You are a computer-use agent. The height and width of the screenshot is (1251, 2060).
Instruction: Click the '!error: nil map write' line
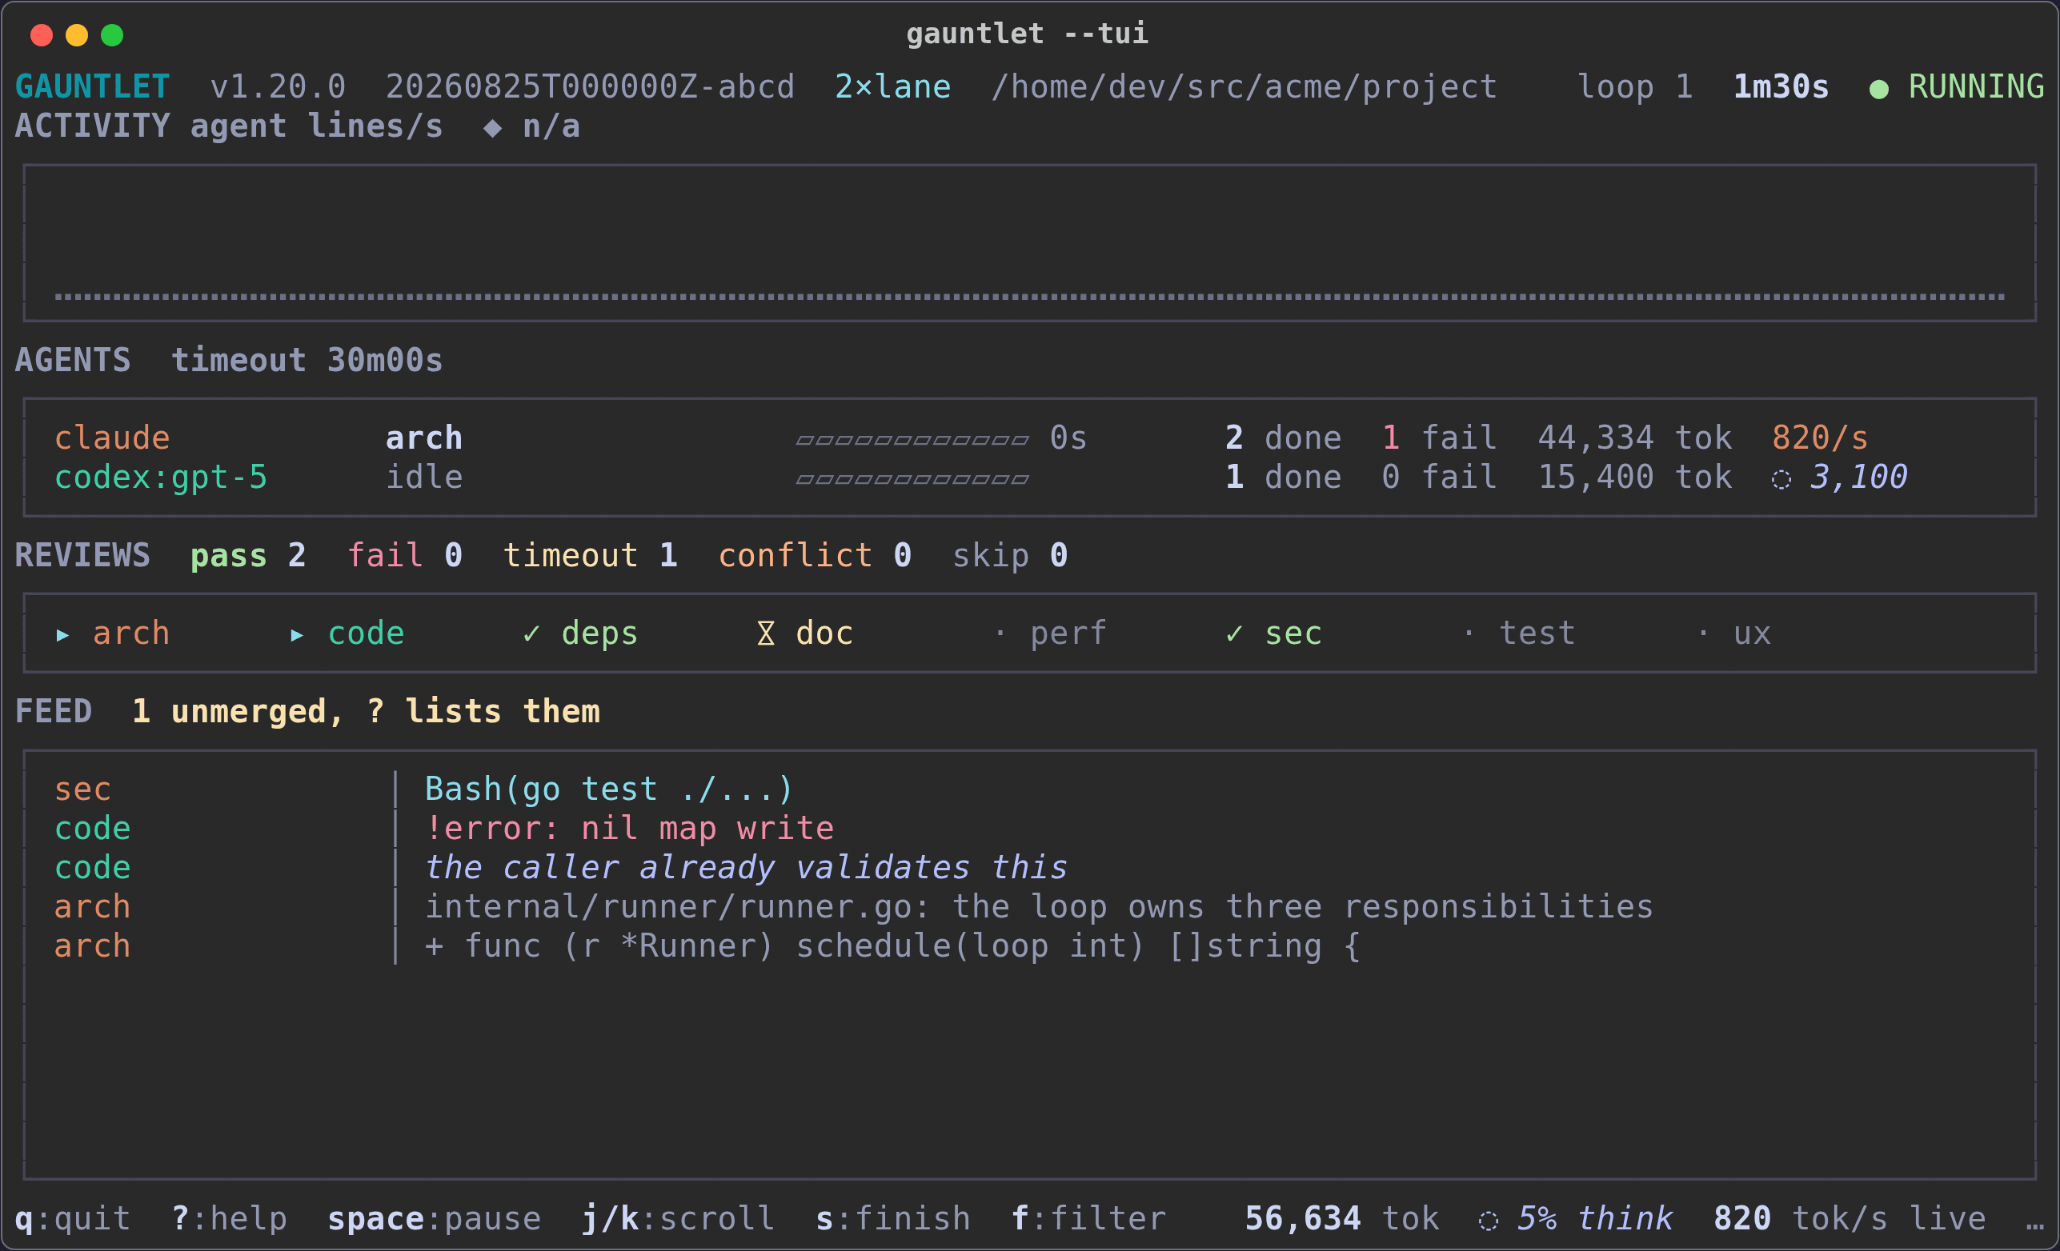point(630,829)
